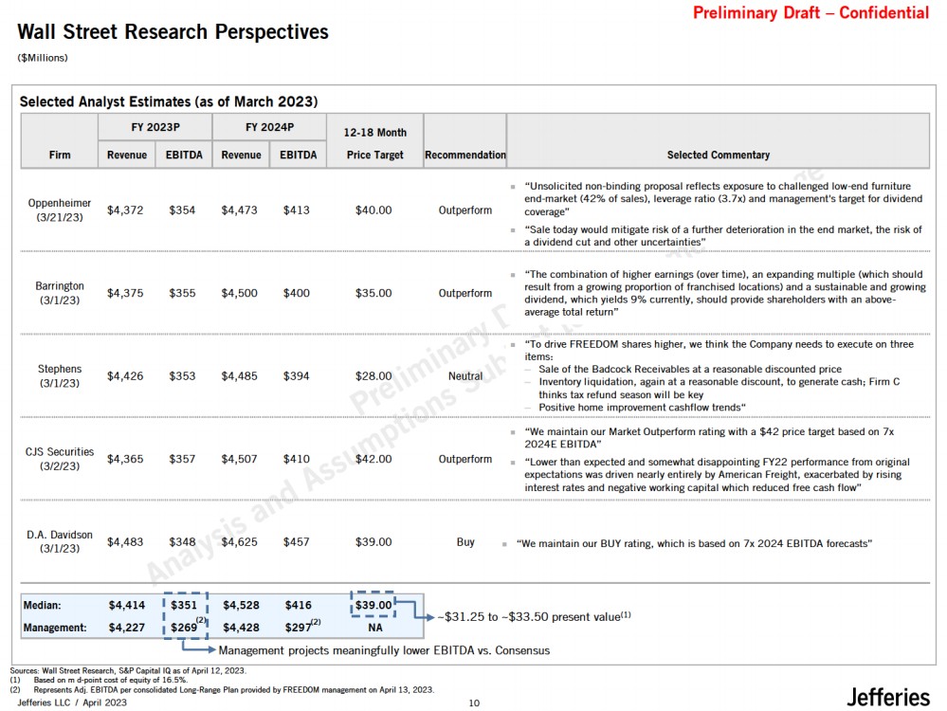Click CJS Securities' $42.00 price target
The height and width of the screenshot is (711, 947).
tap(373, 459)
